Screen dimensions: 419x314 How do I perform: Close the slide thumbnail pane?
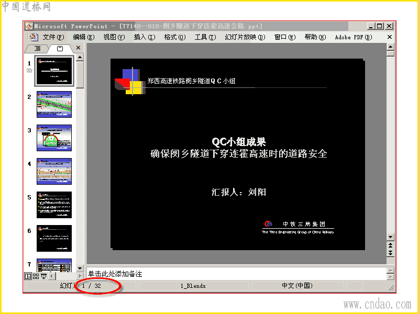pyautogui.click(x=78, y=48)
